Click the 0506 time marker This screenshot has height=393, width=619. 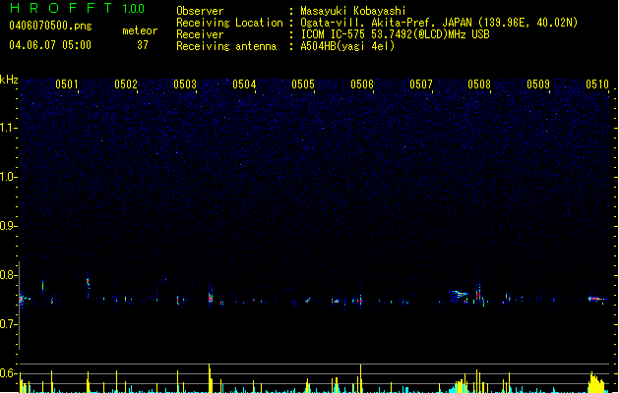pos(362,84)
